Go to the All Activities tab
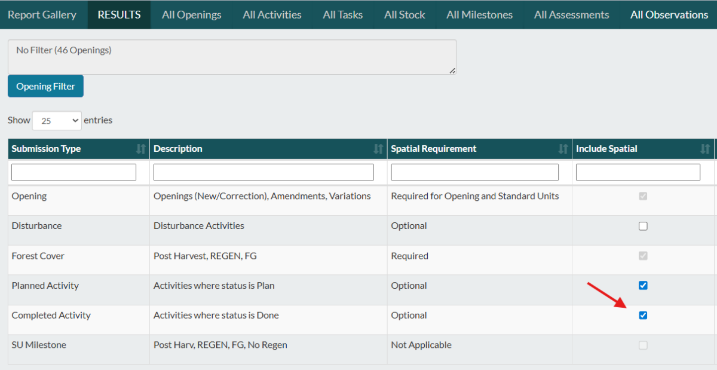 [272, 15]
